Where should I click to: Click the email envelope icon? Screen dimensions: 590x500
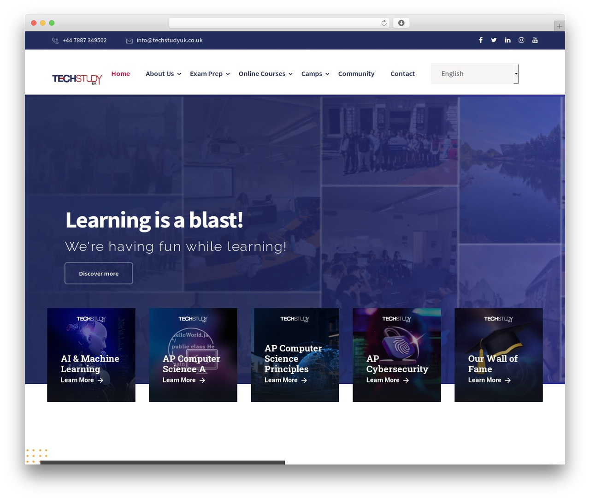(x=130, y=41)
